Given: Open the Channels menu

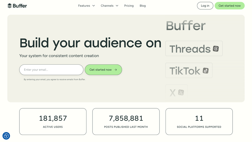Looking at the screenshot, I should [x=109, y=6].
